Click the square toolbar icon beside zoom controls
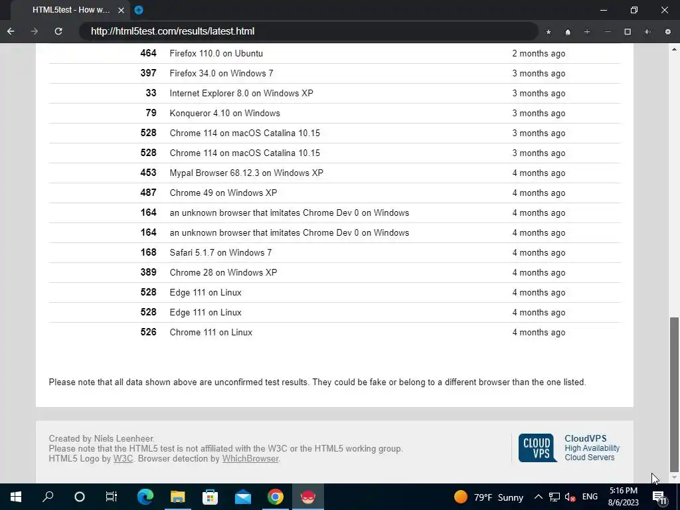The height and width of the screenshot is (510, 680). pyautogui.click(x=628, y=32)
